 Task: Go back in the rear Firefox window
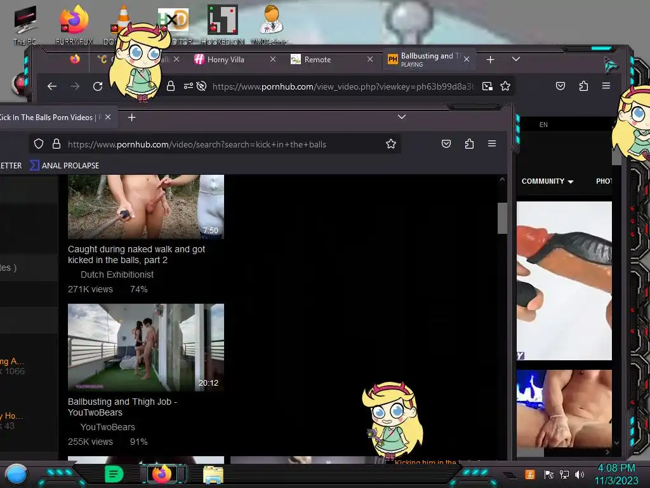point(52,86)
